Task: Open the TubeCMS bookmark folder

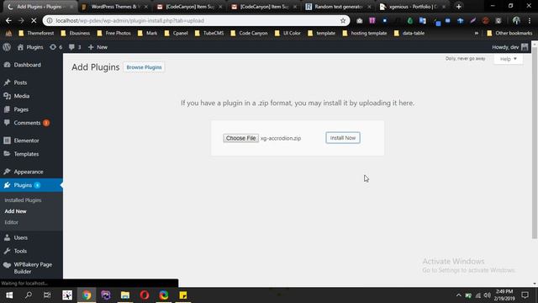Action: [209, 34]
